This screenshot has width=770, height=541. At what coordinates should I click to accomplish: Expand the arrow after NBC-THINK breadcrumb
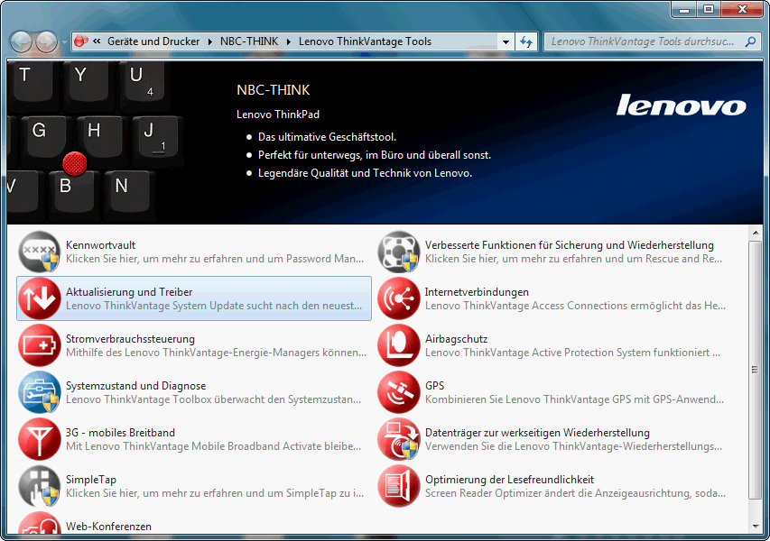tap(288, 41)
